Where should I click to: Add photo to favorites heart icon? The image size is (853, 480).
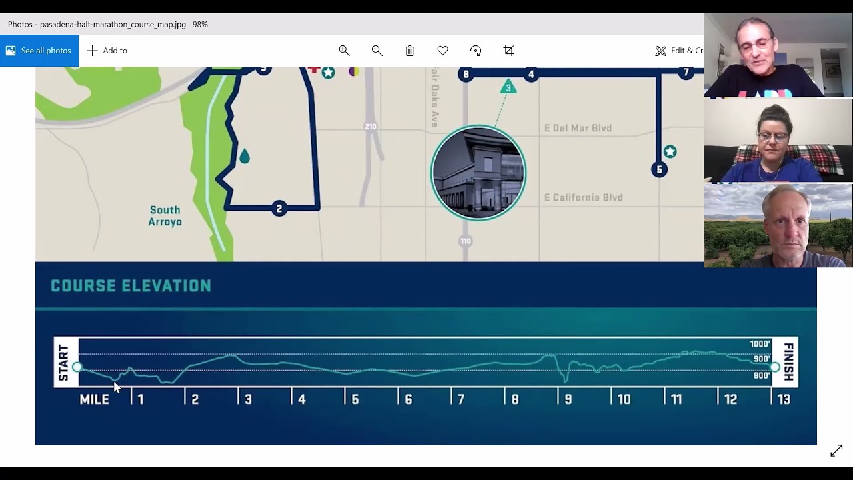442,51
